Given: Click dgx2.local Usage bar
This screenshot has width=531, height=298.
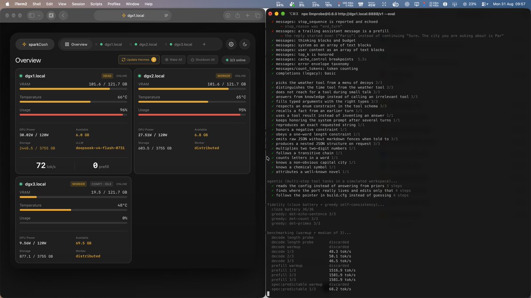Looking at the screenshot, I should tap(192, 115).
